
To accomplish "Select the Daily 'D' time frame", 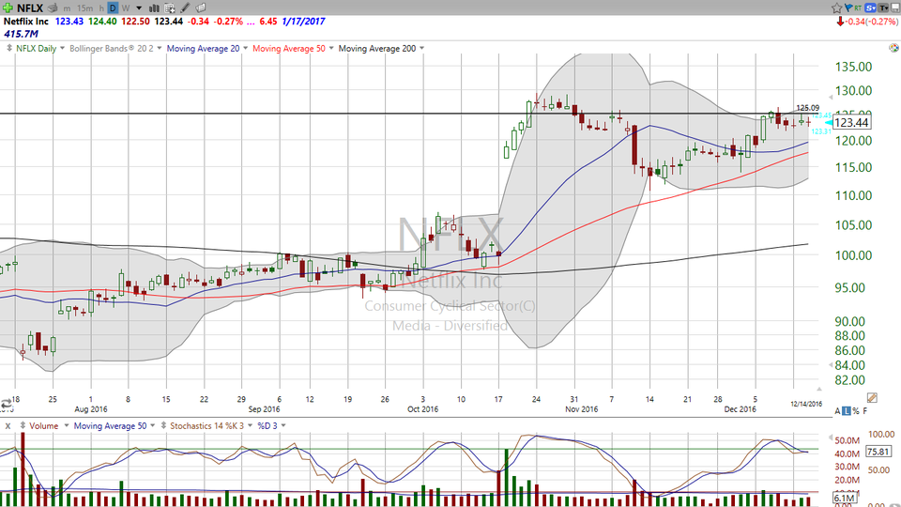I will 113,8.
